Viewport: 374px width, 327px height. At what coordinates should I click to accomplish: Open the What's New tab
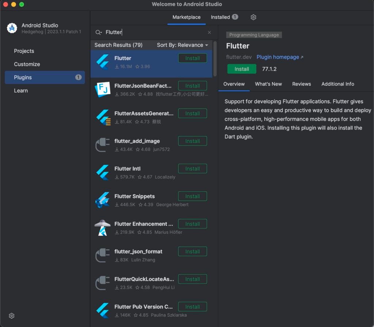[x=268, y=84]
